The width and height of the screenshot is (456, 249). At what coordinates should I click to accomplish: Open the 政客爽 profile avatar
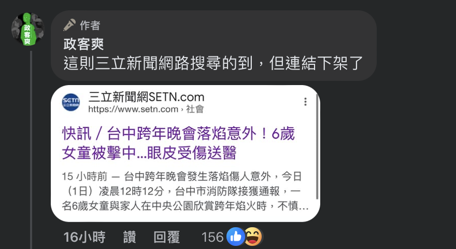click(27, 29)
